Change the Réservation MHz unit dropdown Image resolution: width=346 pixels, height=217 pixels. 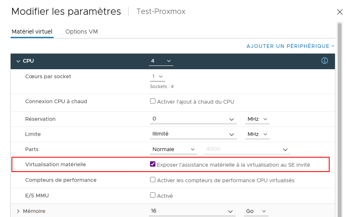click(x=257, y=119)
